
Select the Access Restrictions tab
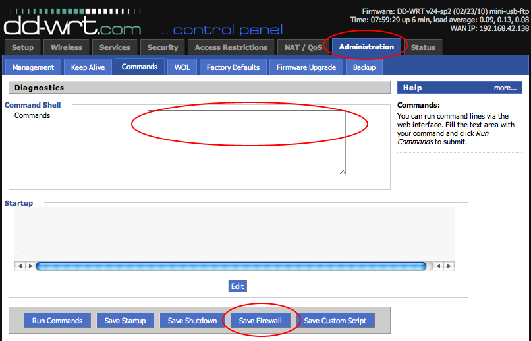tap(231, 47)
